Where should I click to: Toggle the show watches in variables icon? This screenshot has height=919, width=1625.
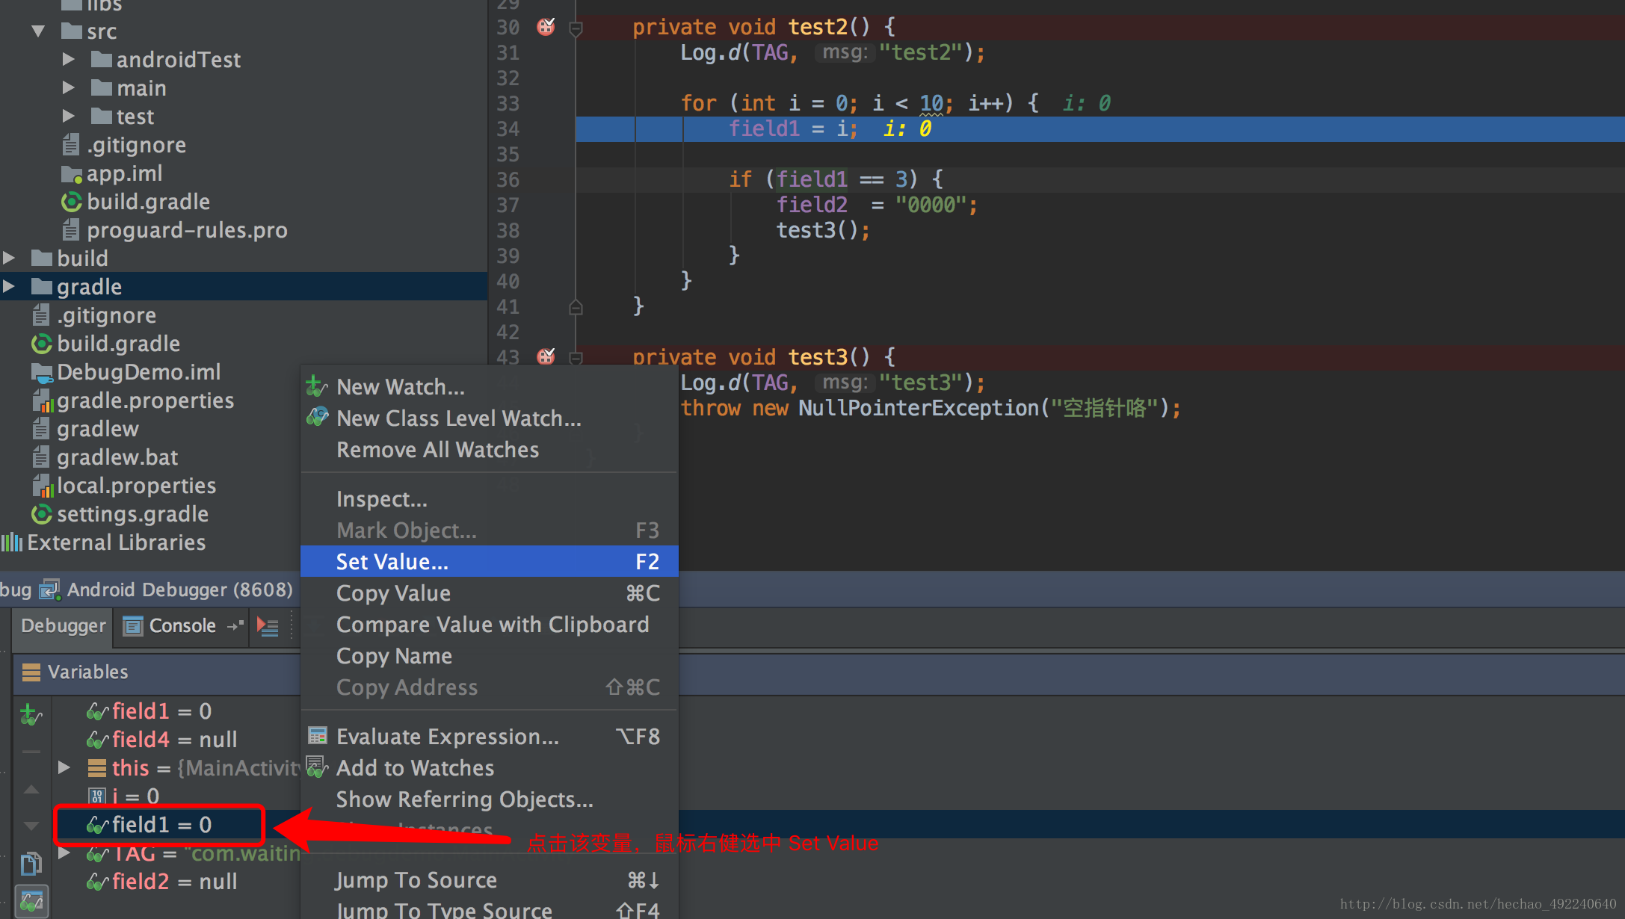(31, 902)
